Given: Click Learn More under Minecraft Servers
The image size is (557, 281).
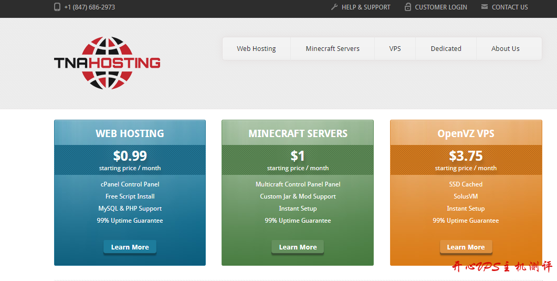Looking at the screenshot, I should tap(298, 247).
